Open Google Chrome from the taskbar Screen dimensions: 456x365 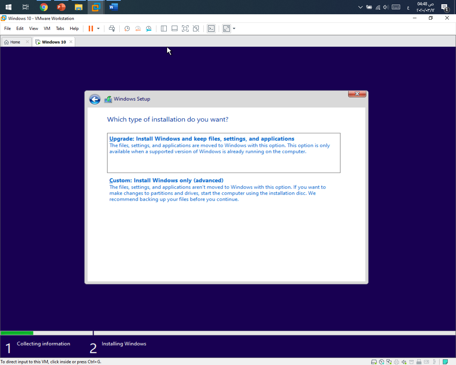[x=44, y=7]
